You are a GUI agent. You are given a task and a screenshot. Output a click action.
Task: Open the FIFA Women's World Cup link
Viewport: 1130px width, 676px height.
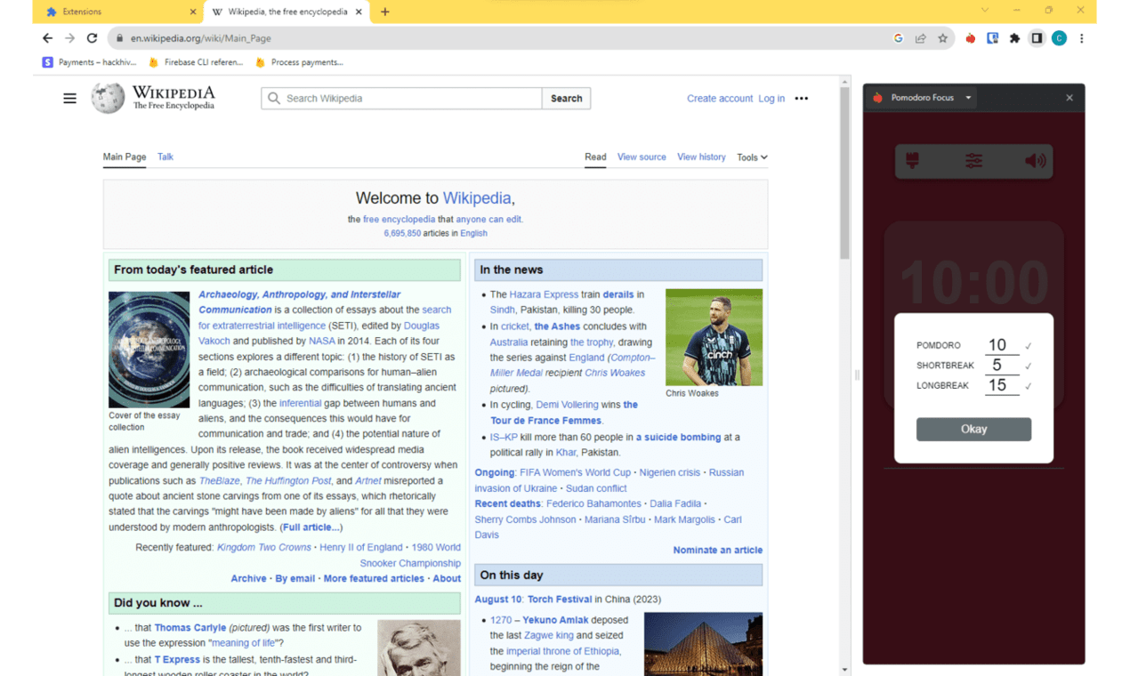(576, 472)
